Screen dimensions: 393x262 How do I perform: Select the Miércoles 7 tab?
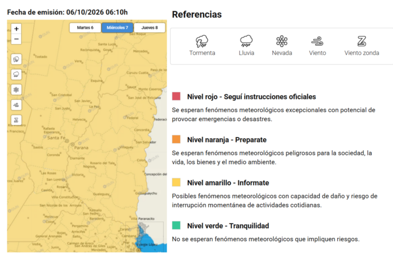117,28
